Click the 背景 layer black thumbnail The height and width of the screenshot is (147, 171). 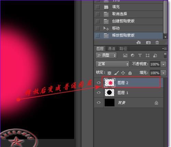[x=109, y=103]
